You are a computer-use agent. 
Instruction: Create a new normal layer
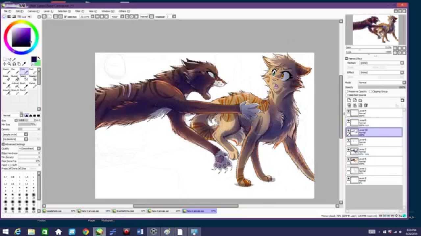tap(349, 100)
